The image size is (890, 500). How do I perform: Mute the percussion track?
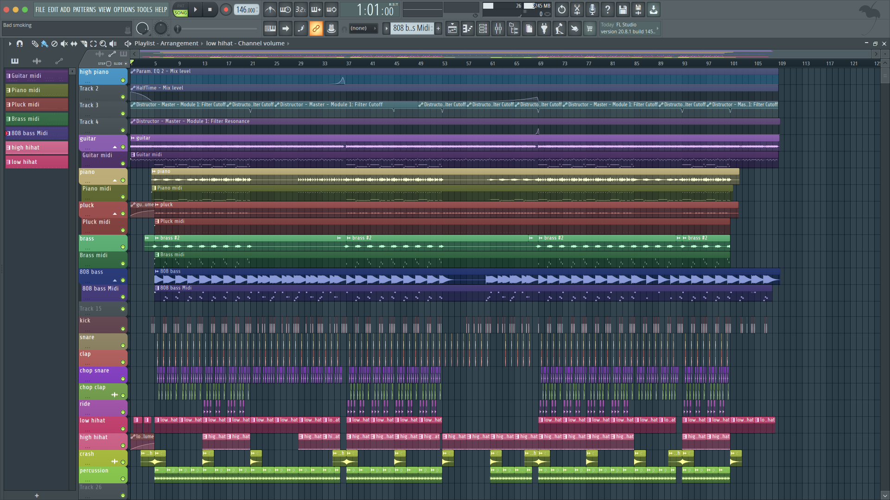(123, 479)
